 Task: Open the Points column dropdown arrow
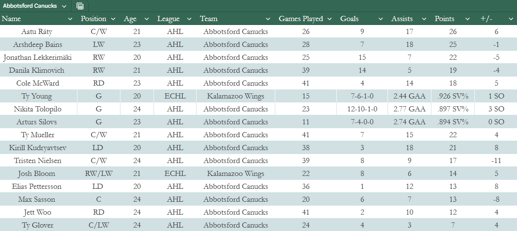[x=468, y=19]
